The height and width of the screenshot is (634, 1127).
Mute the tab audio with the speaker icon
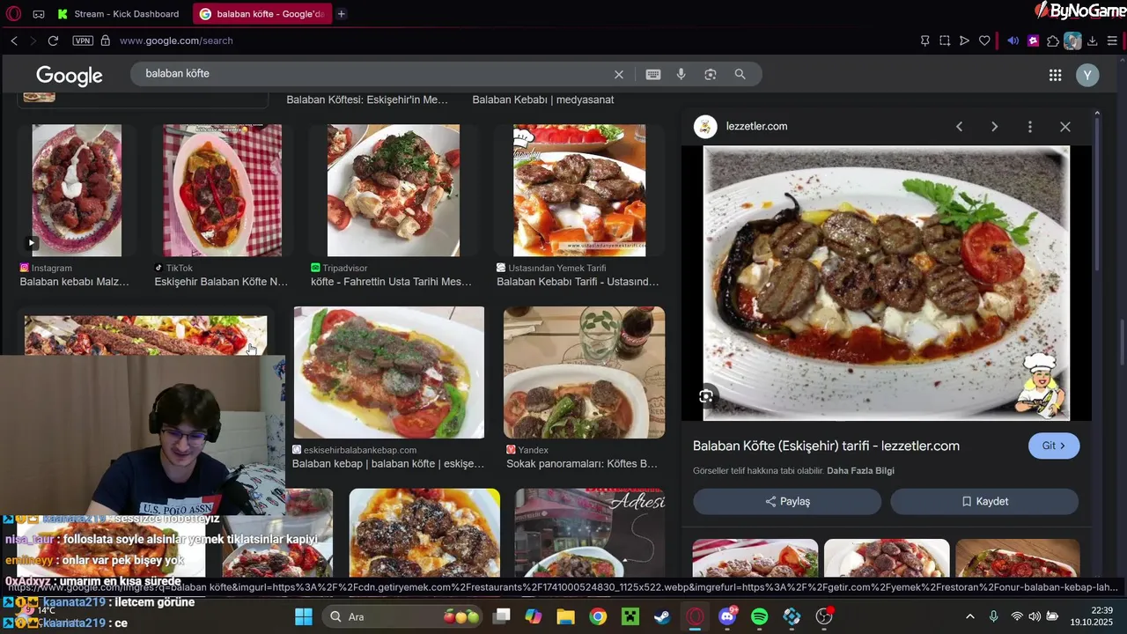pos(1013,41)
